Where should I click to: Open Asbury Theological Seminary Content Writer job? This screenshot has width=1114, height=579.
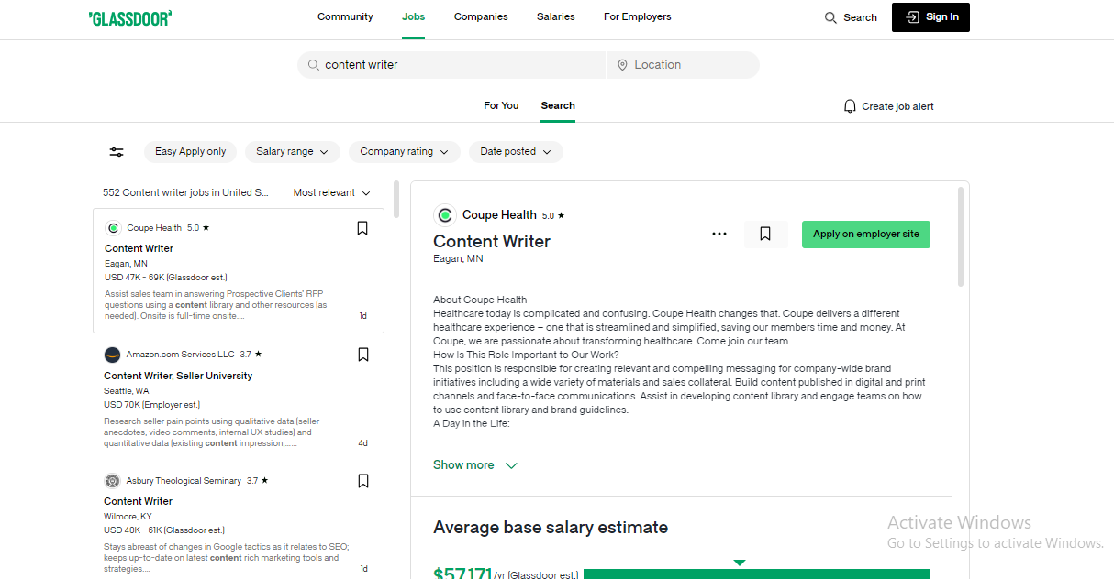click(139, 502)
